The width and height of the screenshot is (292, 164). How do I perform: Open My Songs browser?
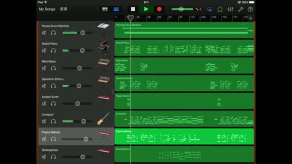(x=47, y=9)
